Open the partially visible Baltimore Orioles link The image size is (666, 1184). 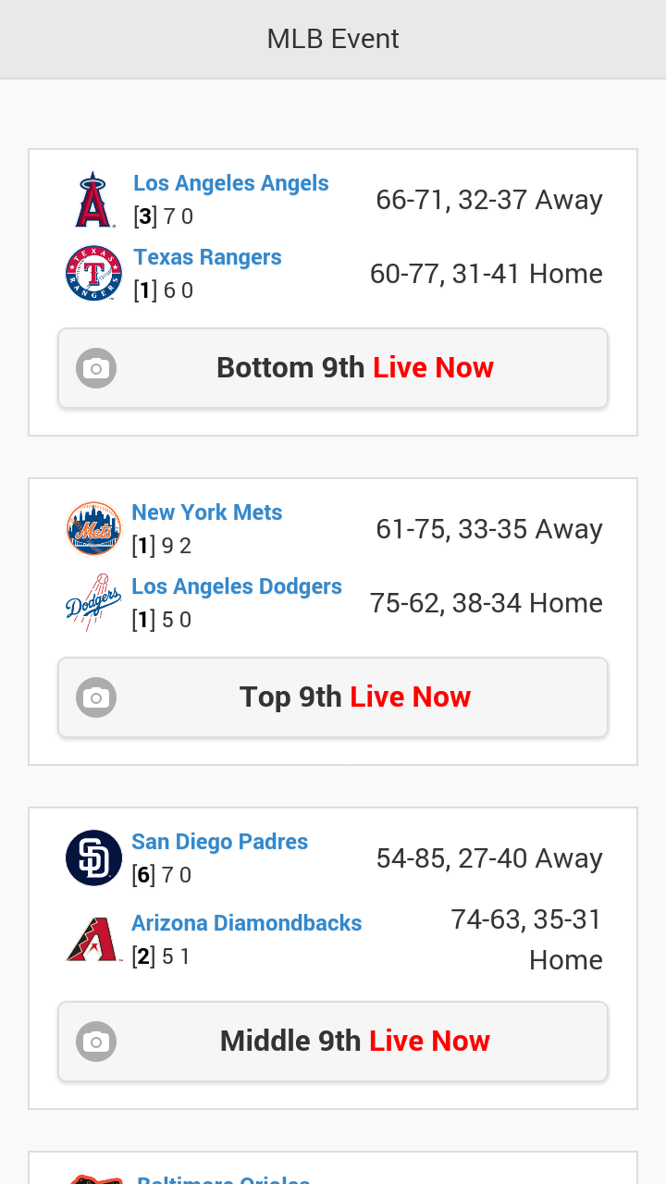[x=224, y=1178]
